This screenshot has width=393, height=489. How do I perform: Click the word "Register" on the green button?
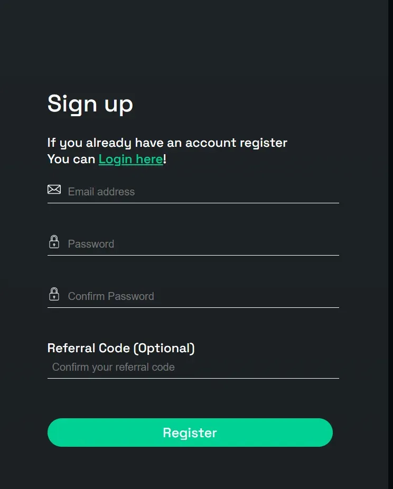[x=190, y=433]
